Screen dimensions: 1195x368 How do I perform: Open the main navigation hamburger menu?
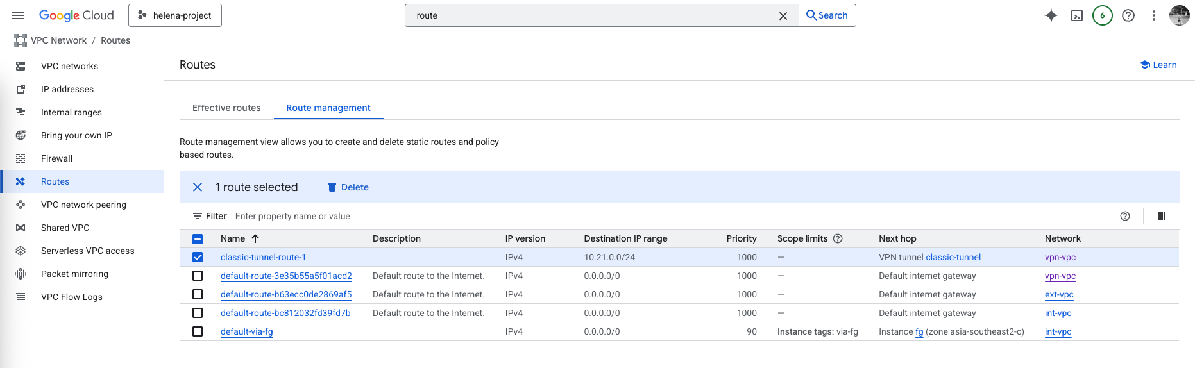pyautogui.click(x=18, y=15)
